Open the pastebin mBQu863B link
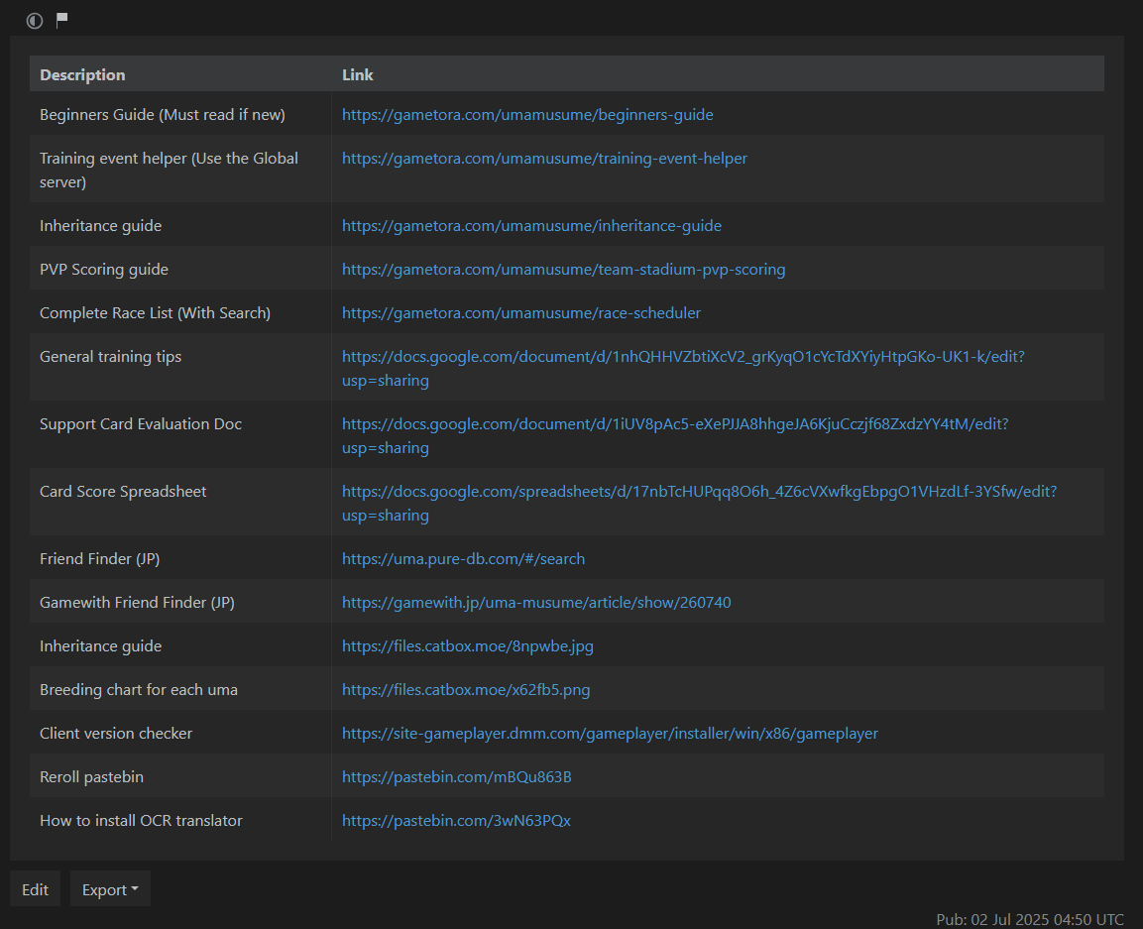 [x=456, y=777]
